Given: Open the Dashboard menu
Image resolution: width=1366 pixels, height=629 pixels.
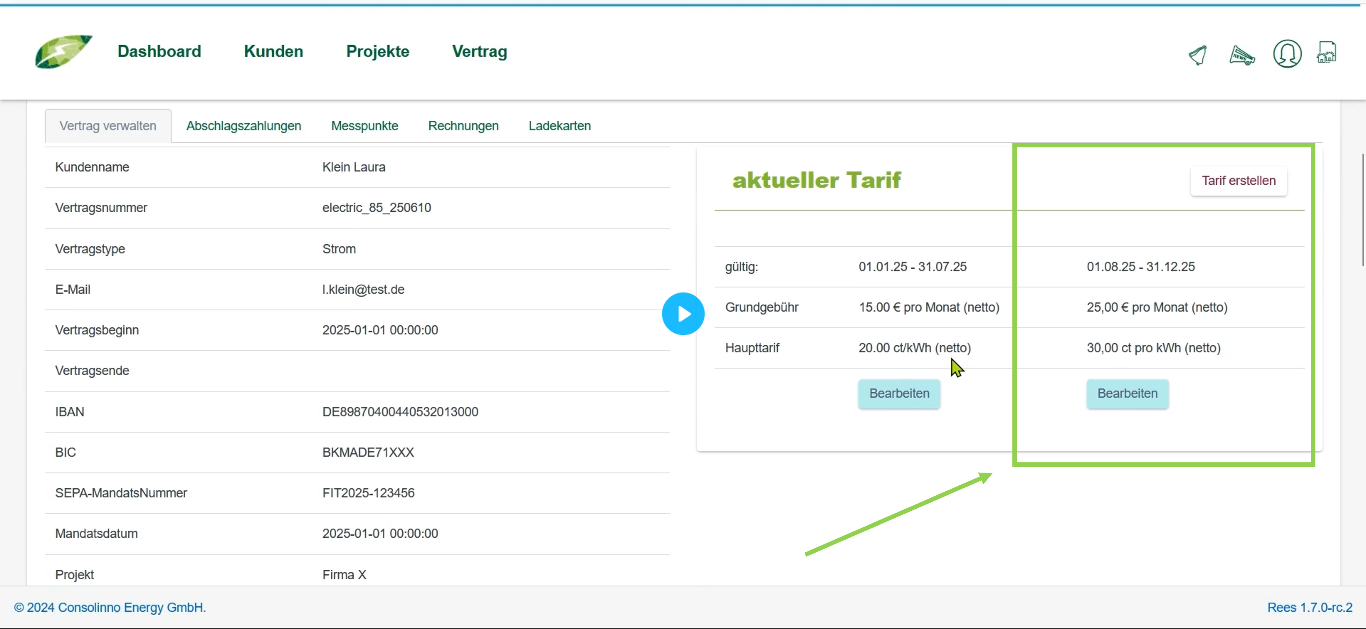Looking at the screenshot, I should point(159,52).
